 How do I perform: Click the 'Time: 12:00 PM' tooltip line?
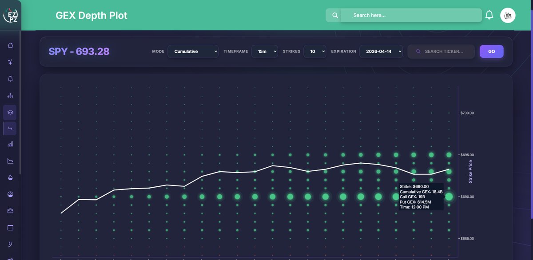pyautogui.click(x=414, y=207)
